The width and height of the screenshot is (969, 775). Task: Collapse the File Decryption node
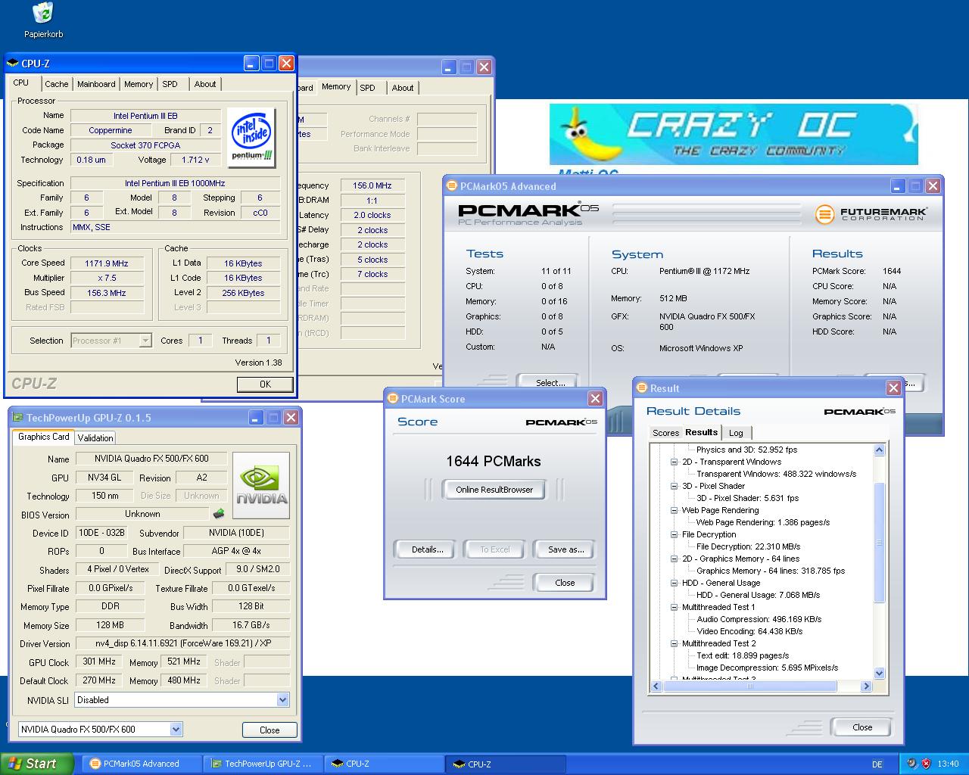pos(675,534)
